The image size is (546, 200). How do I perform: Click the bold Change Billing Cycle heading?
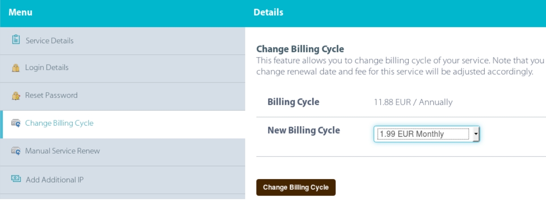[300, 49]
